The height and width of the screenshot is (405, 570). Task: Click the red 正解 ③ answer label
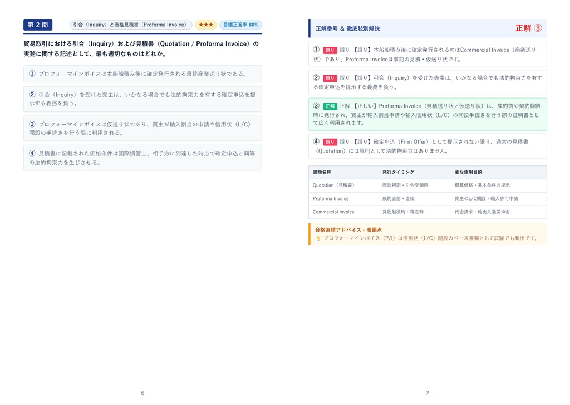(x=529, y=28)
